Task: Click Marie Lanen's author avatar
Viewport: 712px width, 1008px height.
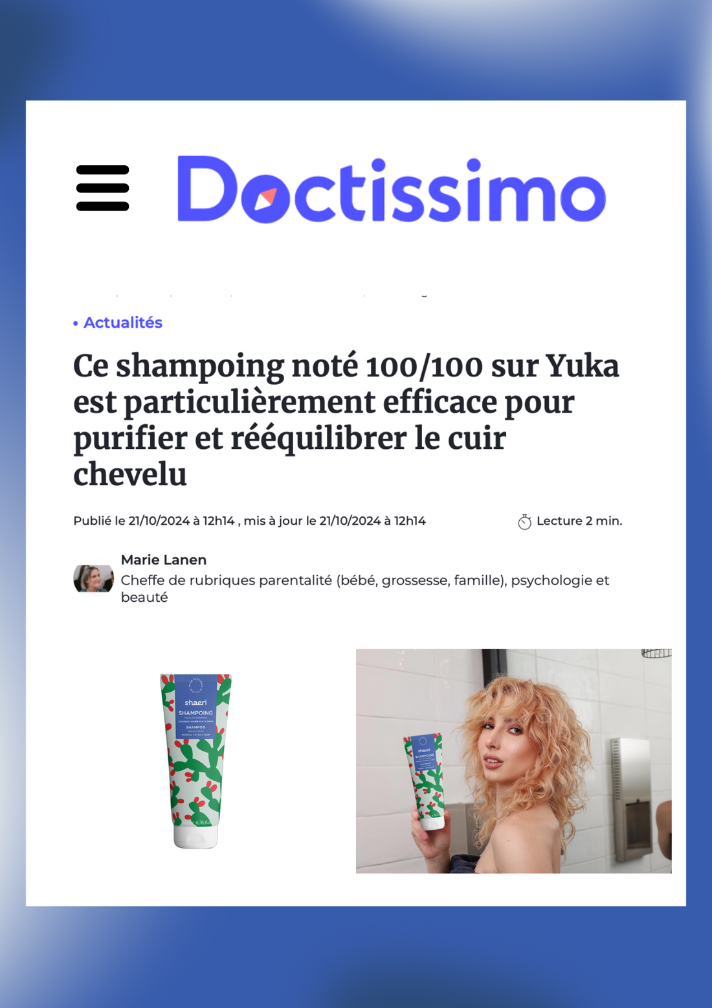Action: coord(93,578)
